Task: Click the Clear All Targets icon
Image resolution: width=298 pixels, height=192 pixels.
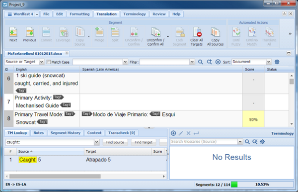Action: coord(197,32)
